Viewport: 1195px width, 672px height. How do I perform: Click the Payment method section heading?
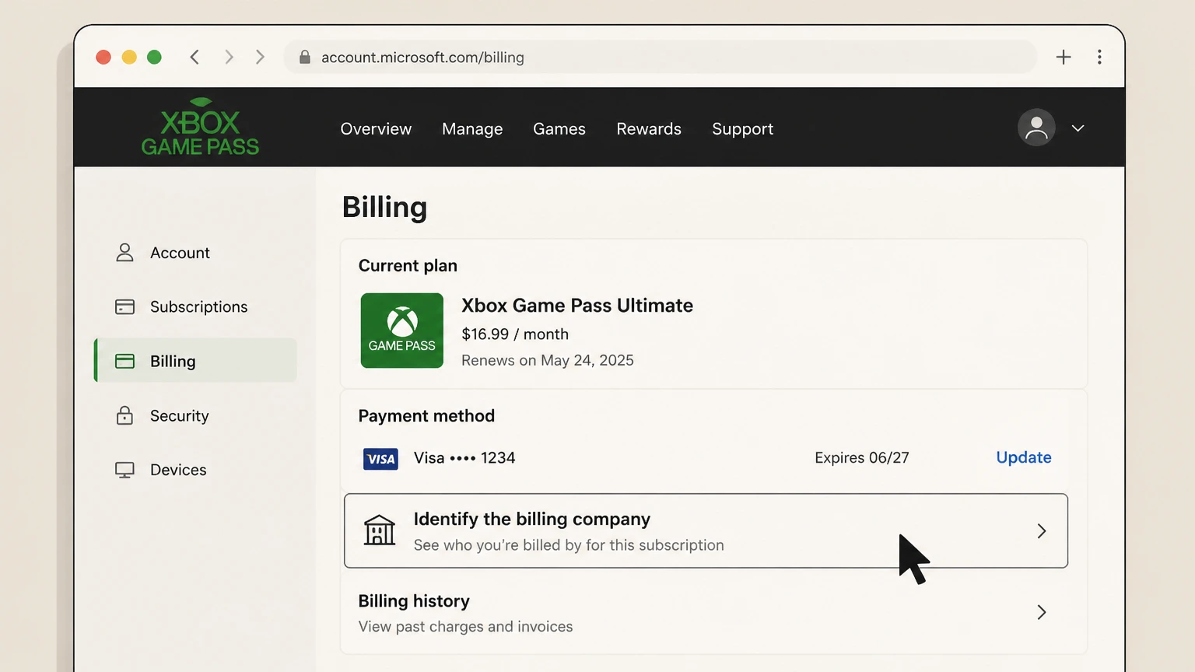click(x=426, y=416)
